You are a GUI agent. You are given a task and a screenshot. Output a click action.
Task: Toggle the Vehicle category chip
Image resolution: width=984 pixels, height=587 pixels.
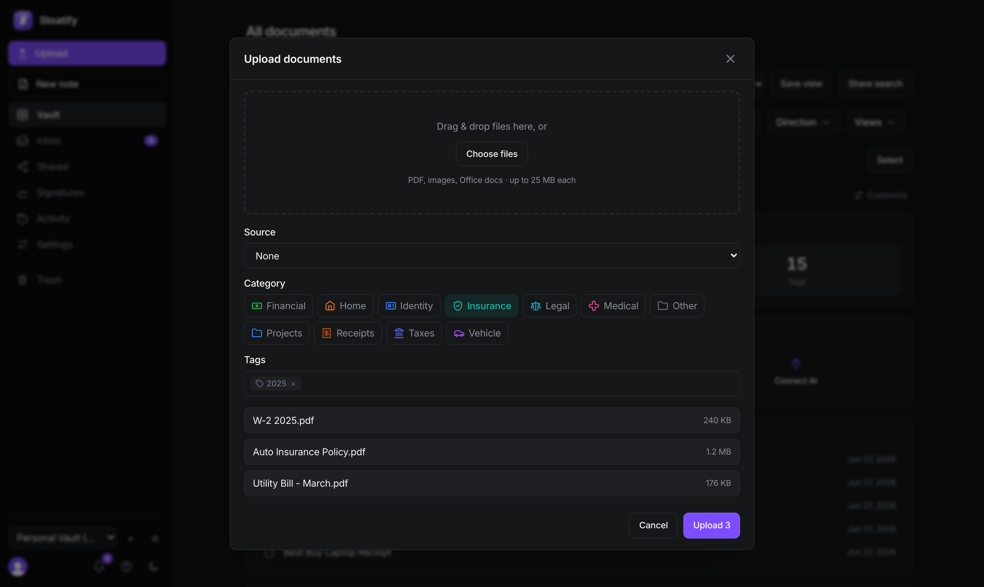pyautogui.click(x=477, y=333)
